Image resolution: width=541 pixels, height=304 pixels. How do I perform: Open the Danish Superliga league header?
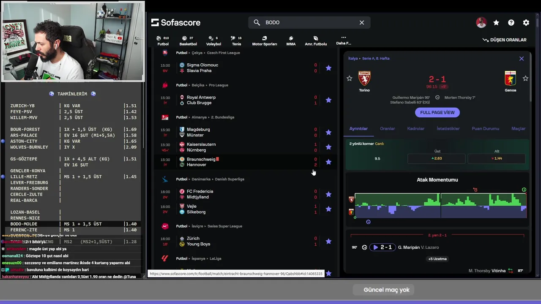[x=230, y=179]
